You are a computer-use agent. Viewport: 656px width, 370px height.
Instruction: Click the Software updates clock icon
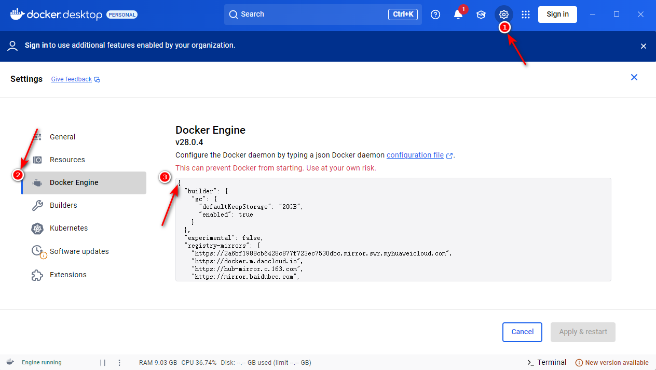[x=38, y=251]
